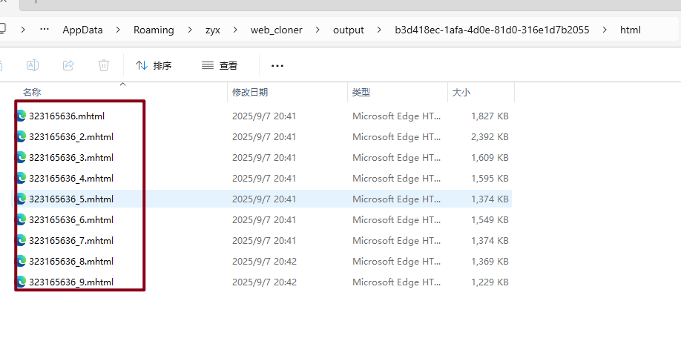Click the Delete trash can icon
This screenshot has height=338, width=681.
coord(104,65)
